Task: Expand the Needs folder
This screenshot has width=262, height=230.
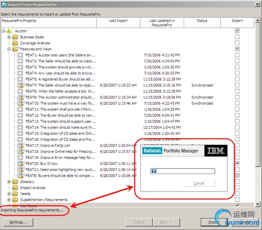Action: [9, 194]
